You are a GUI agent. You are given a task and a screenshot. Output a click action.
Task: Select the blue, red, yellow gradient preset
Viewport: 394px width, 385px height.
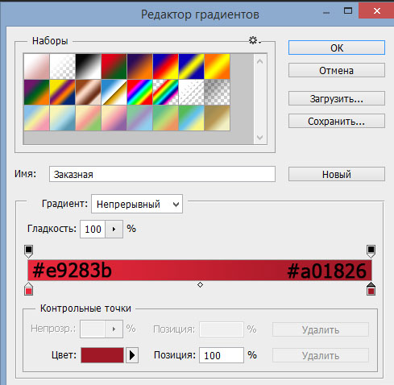coord(166,66)
